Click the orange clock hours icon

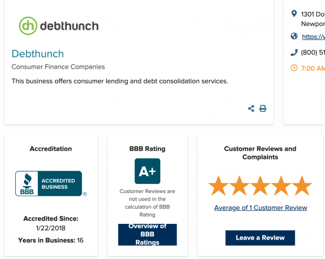(x=294, y=68)
